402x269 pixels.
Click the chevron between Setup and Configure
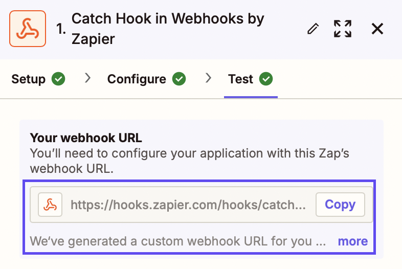(x=87, y=78)
